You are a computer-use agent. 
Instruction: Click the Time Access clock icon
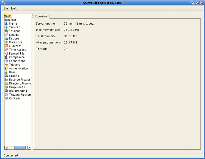click(x=6, y=50)
